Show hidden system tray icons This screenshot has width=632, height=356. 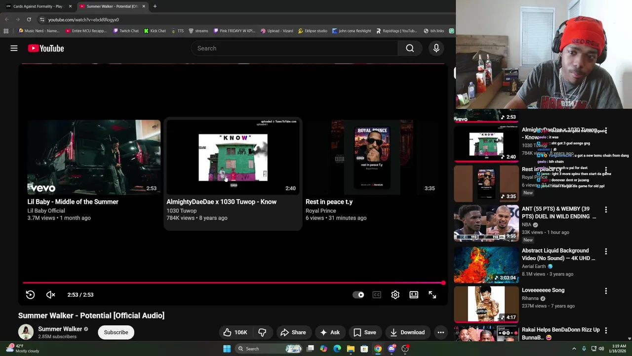click(x=574, y=349)
